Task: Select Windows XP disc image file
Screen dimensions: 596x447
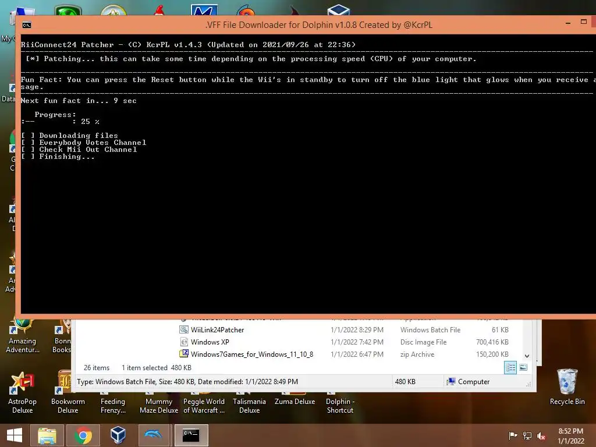Action: pyautogui.click(x=210, y=342)
